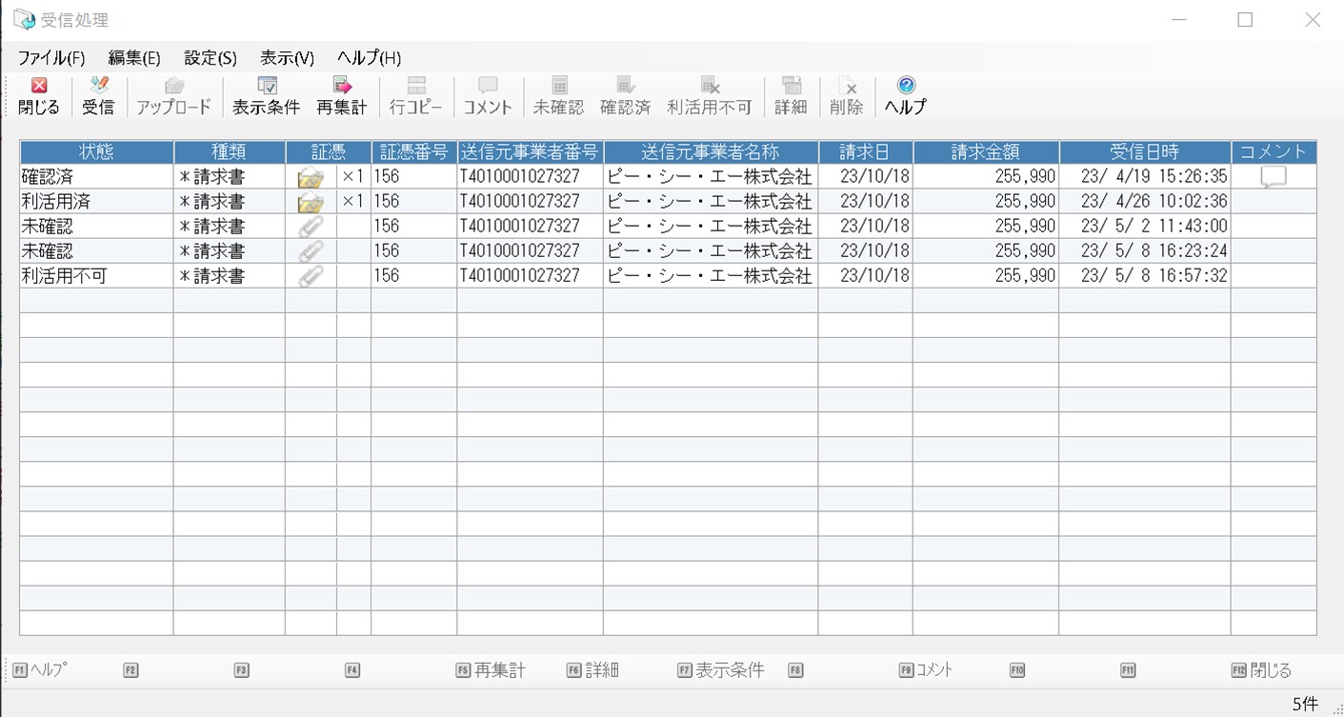
Task: Click paperclip icon in 利活用不可 row
Action: (x=311, y=276)
